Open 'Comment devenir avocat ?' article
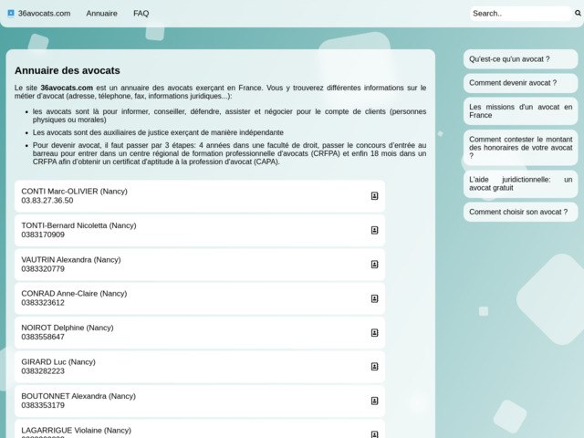The image size is (584, 438). [520, 83]
